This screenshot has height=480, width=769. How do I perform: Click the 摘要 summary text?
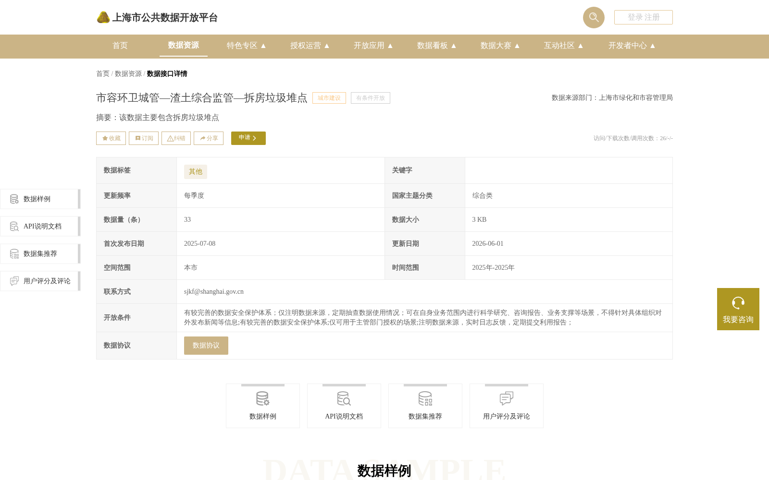coord(158,118)
